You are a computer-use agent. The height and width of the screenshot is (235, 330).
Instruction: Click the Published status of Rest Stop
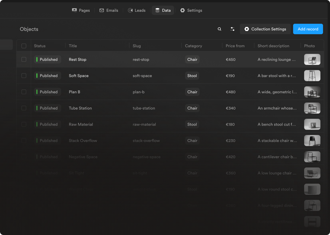click(47, 59)
